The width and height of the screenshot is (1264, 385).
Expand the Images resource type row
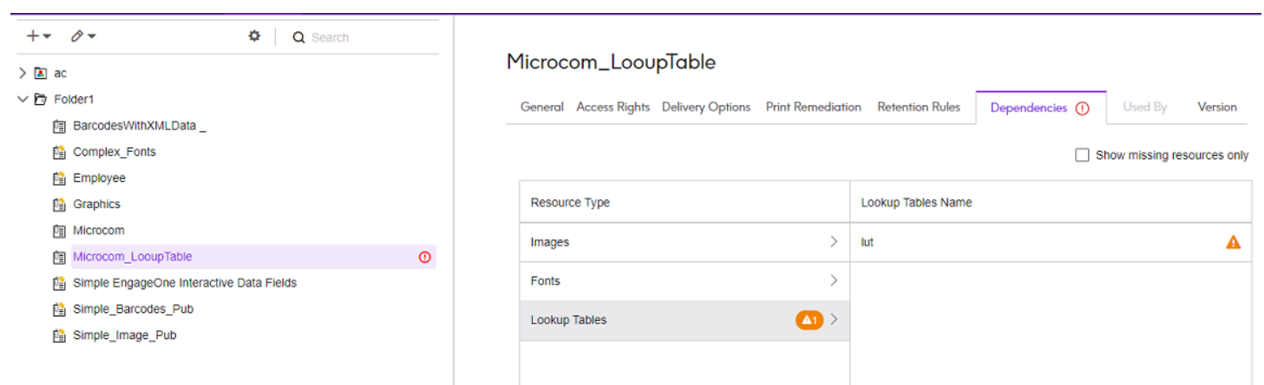(x=684, y=243)
